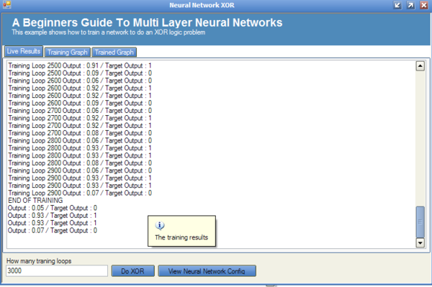Screen dimensions: 432x287
Task: Click 'Training Loop 2600 Output : 0.09' line
Action: tap(80, 103)
